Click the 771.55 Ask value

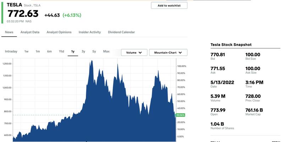(218, 68)
